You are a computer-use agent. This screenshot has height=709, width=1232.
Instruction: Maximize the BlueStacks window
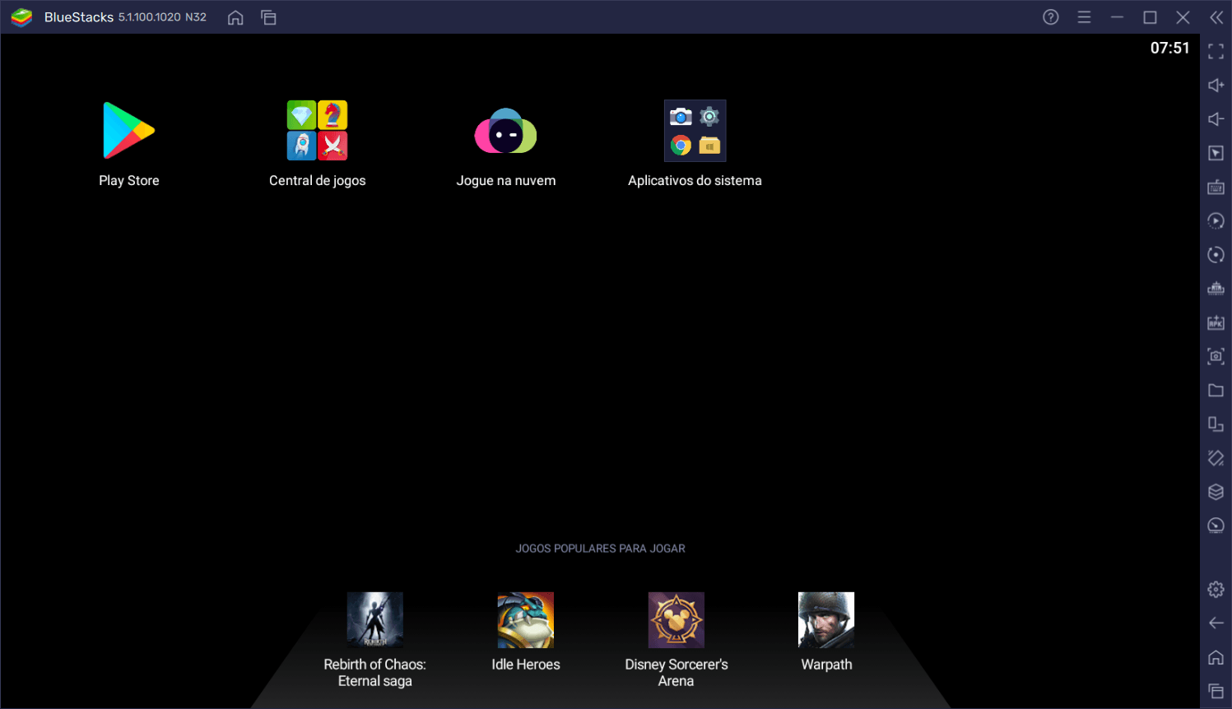pyautogui.click(x=1150, y=17)
